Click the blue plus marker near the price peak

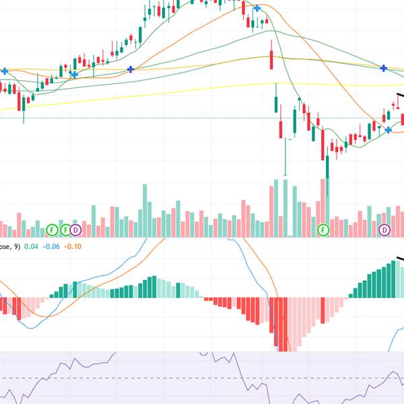257,8
